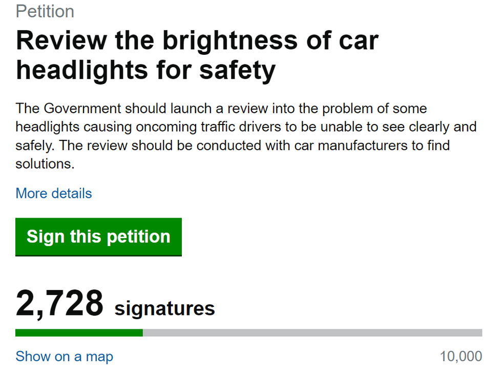Click the gray unfilled part of the progress bar
This screenshot has width=502, height=375.
(312, 333)
